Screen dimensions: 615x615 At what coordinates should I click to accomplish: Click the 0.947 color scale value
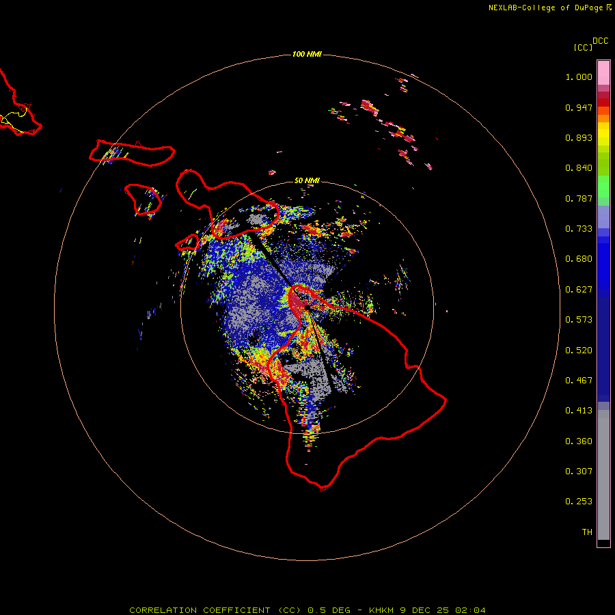(579, 107)
